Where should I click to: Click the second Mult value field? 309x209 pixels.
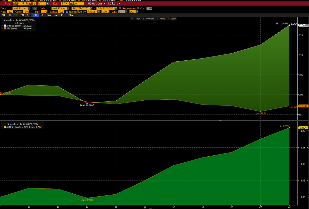pos(44,12)
